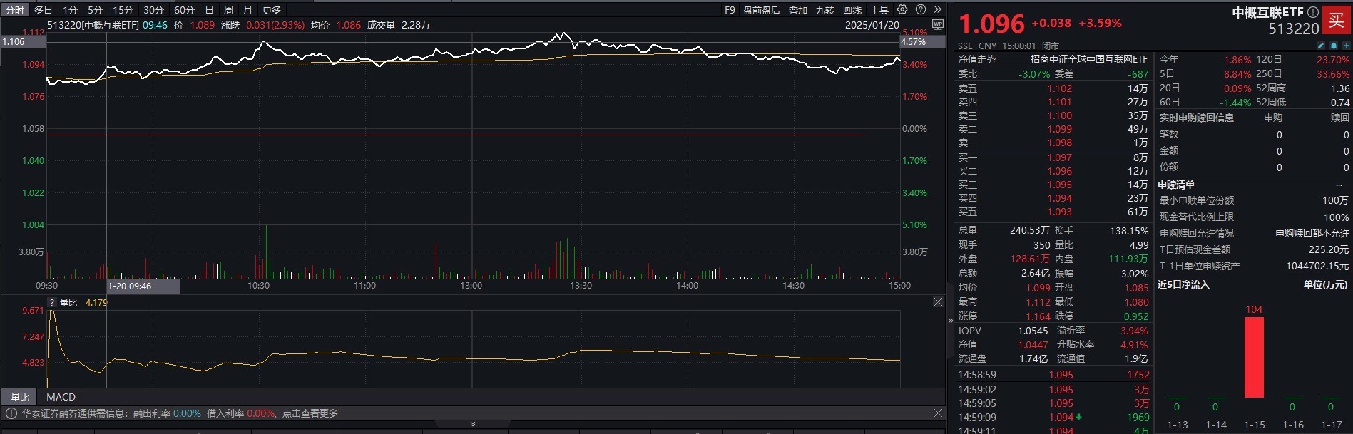Toggle the 九转 indicator overlay
Image resolution: width=1353 pixels, height=434 pixels.
pos(825,10)
